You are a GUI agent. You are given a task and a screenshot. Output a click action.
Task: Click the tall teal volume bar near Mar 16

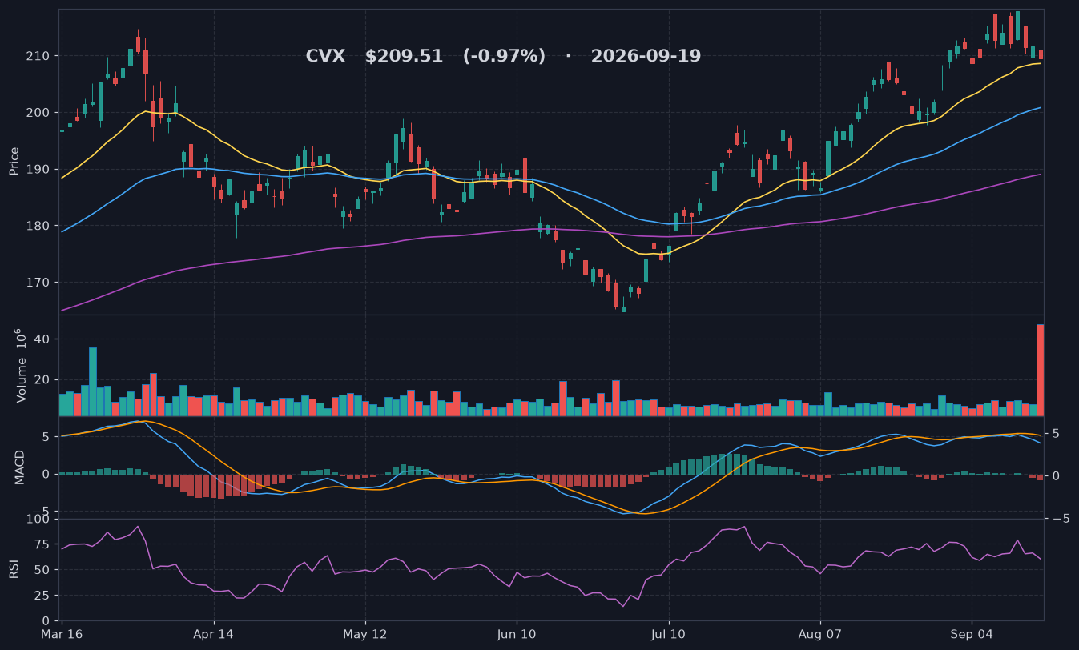pyautogui.click(x=93, y=382)
